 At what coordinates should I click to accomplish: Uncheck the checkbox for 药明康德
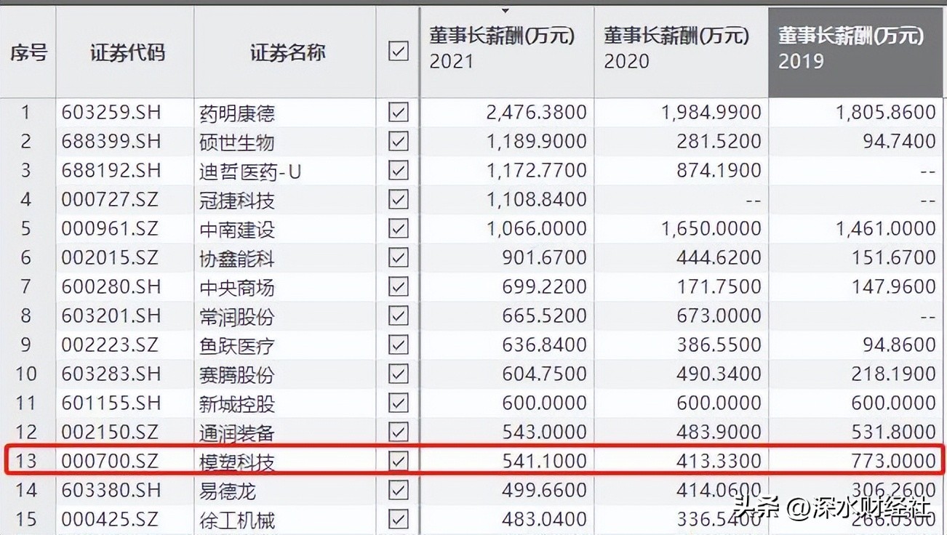point(398,113)
